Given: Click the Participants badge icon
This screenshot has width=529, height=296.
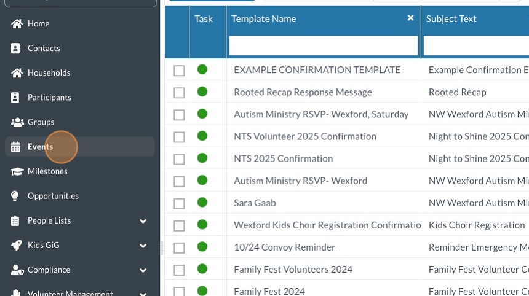Looking at the screenshot, I should (17, 98).
